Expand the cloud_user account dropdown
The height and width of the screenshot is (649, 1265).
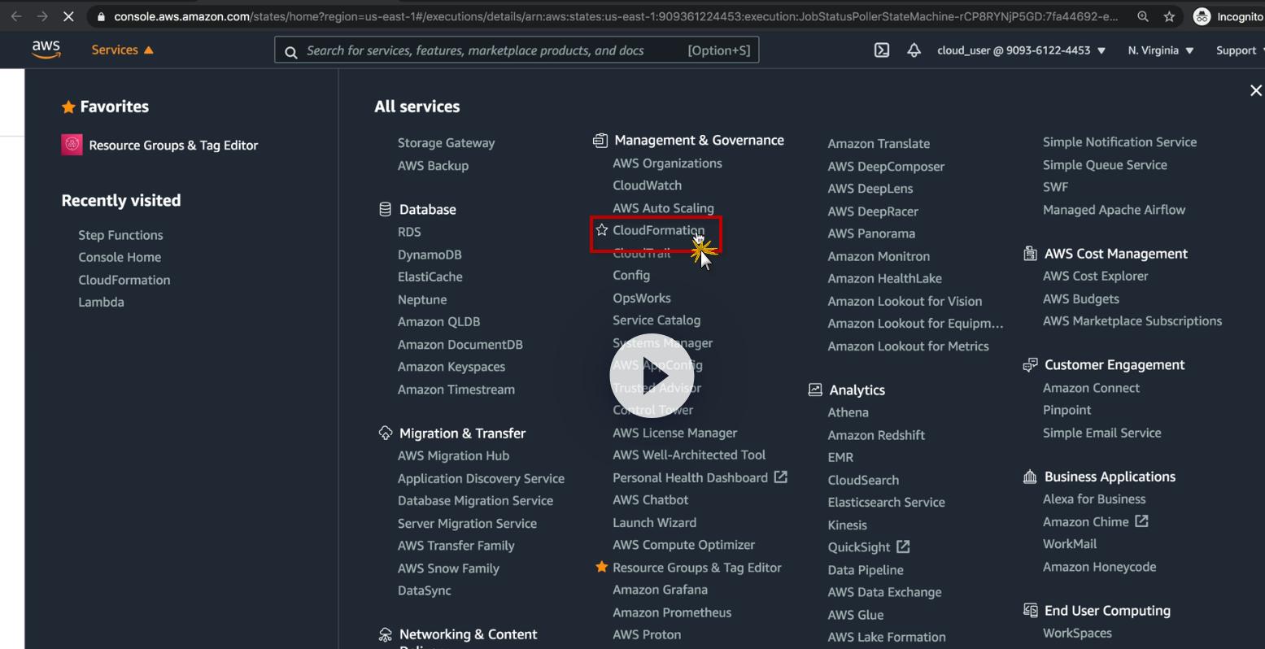pyautogui.click(x=1021, y=50)
